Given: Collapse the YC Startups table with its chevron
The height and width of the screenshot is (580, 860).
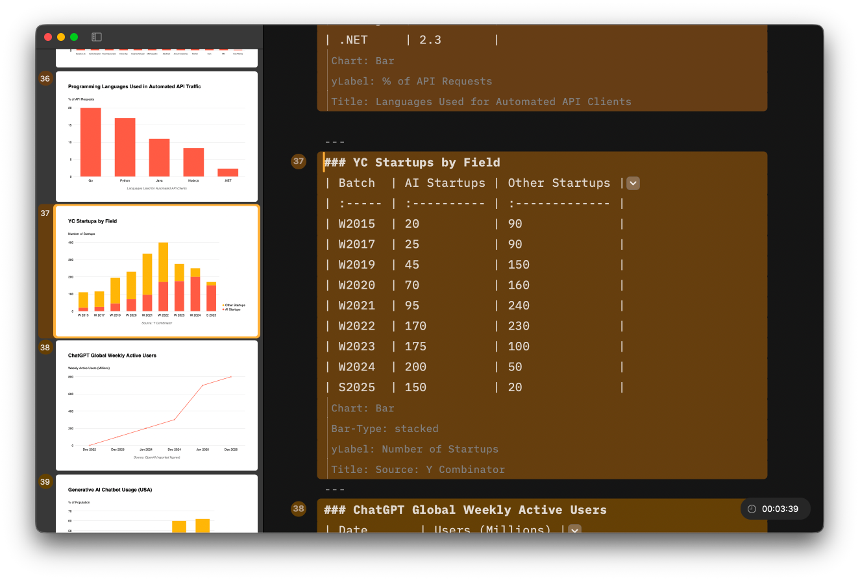Looking at the screenshot, I should coord(633,183).
